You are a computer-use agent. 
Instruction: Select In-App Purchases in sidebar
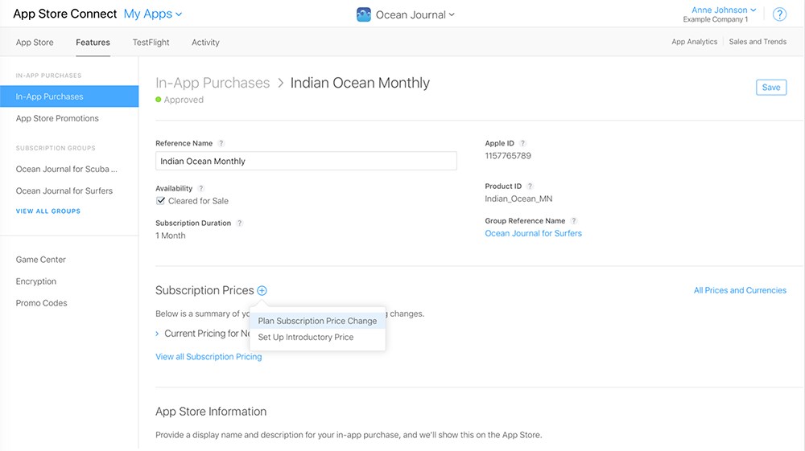pos(69,96)
